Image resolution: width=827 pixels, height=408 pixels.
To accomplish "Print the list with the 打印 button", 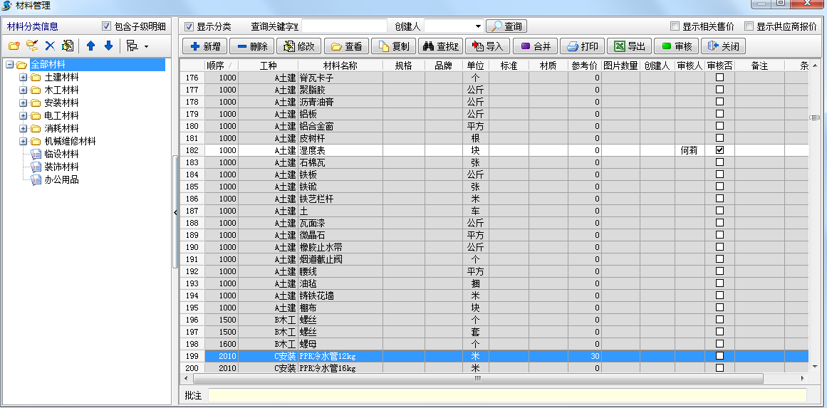I will (x=582, y=46).
